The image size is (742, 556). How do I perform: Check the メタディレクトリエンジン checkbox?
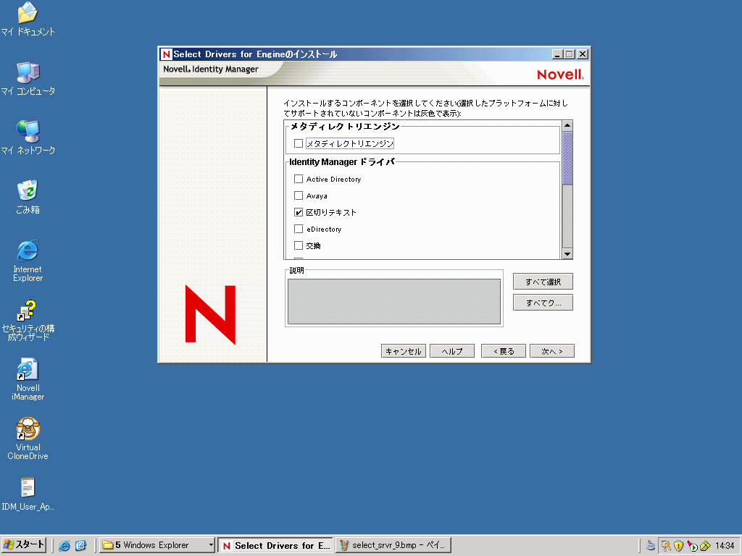(299, 143)
